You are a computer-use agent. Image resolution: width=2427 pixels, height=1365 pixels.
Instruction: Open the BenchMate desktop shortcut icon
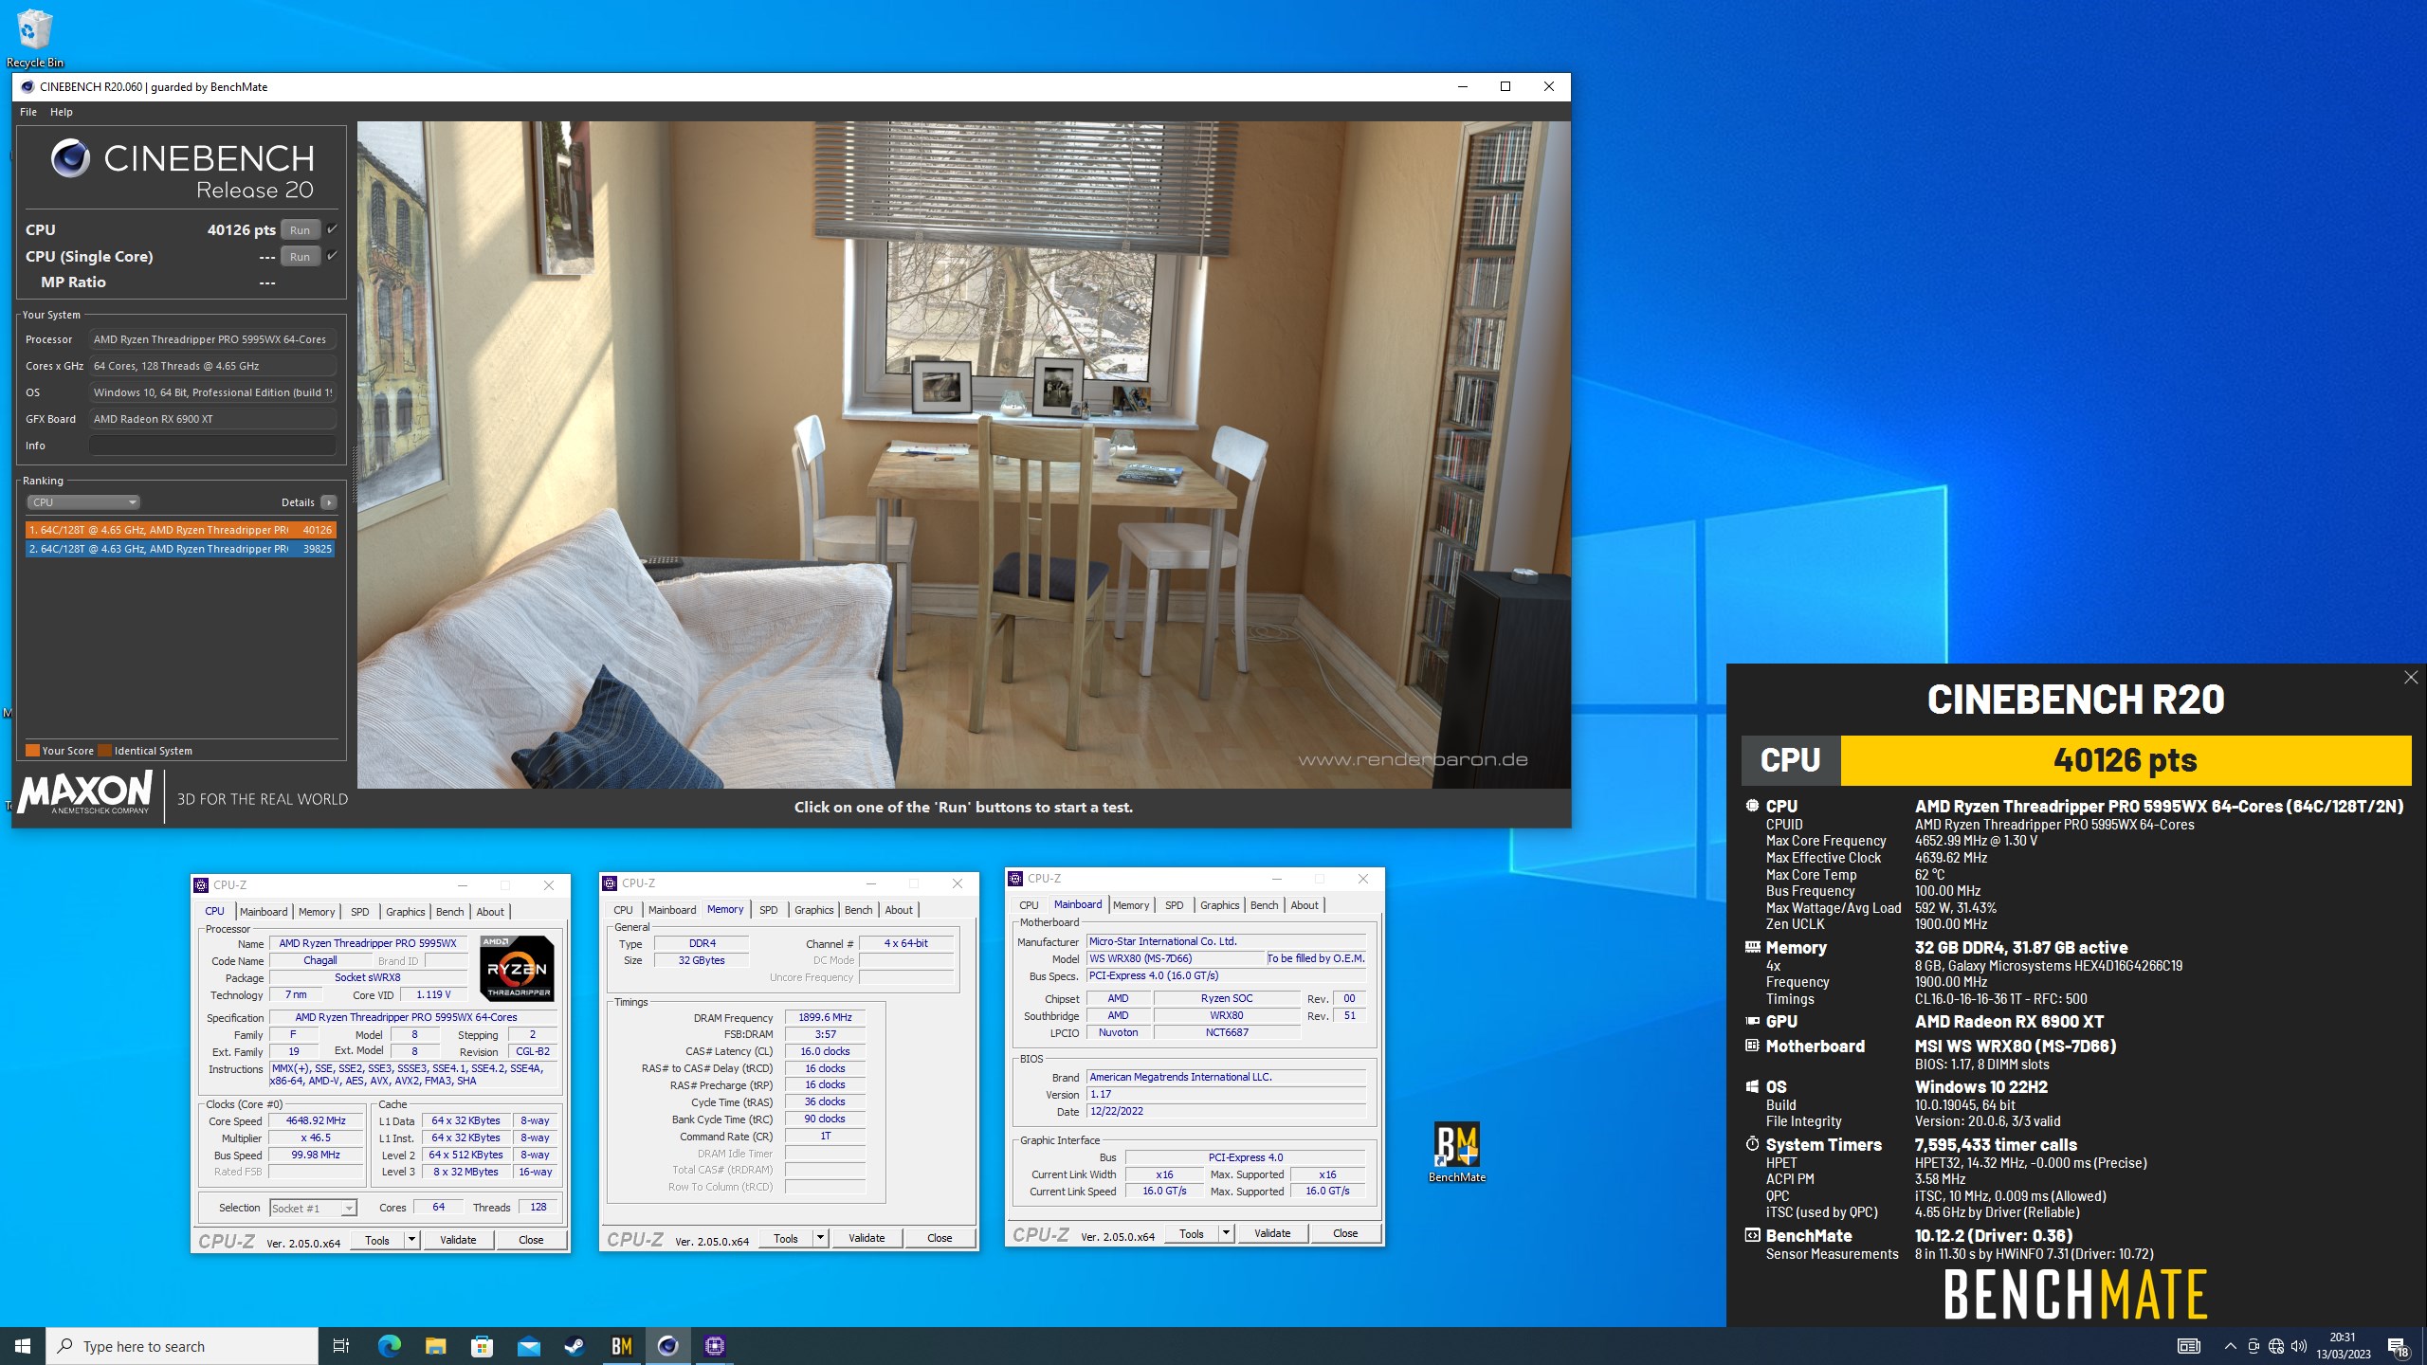[x=1457, y=1152]
